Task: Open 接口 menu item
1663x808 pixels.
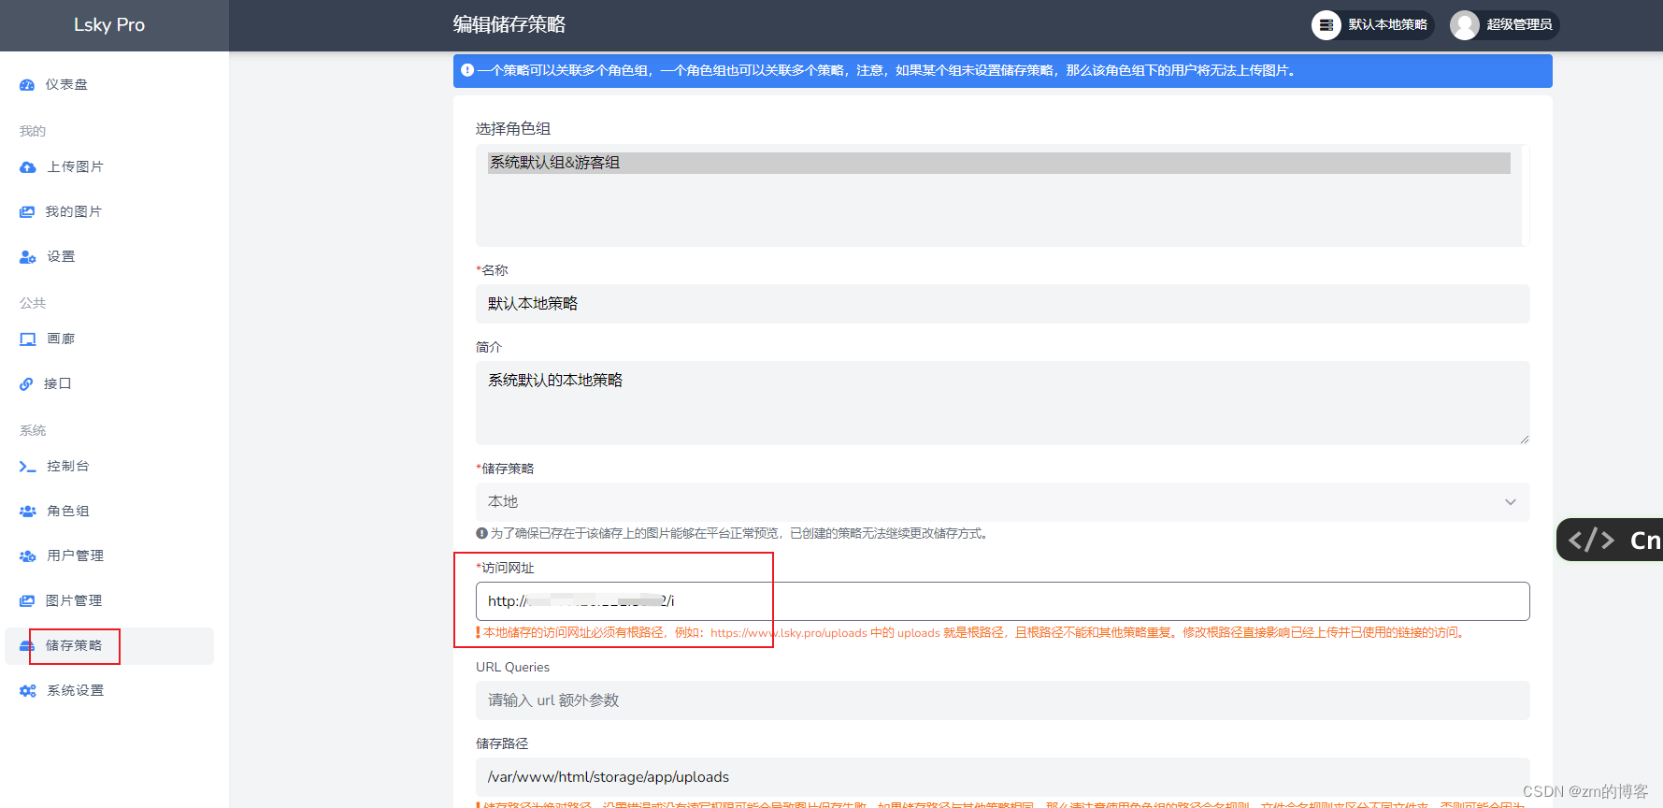Action: pyautogui.click(x=109, y=384)
